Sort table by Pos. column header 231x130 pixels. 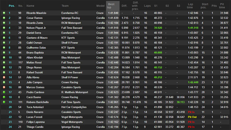pyautogui.click(x=12, y=6)
